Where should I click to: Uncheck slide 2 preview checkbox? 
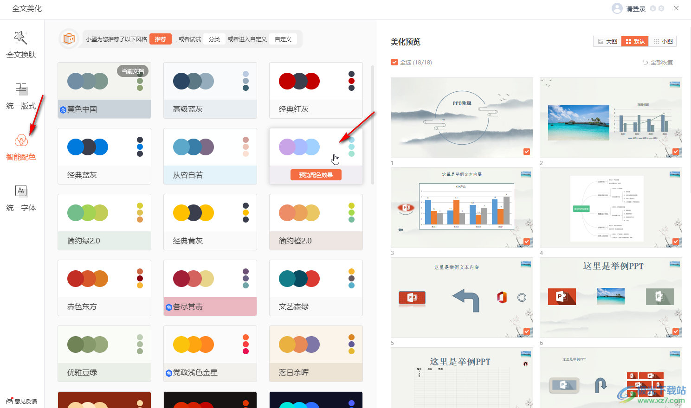point(676,152)
